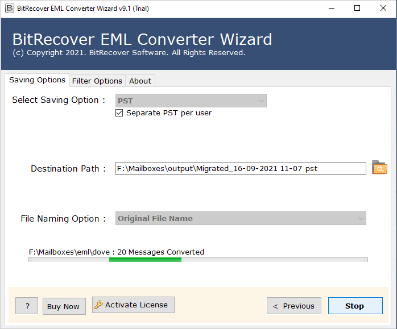The width and height of the screenshot is (397, 329).
Task: Stop the conversion process
Action: coord(355,306)
